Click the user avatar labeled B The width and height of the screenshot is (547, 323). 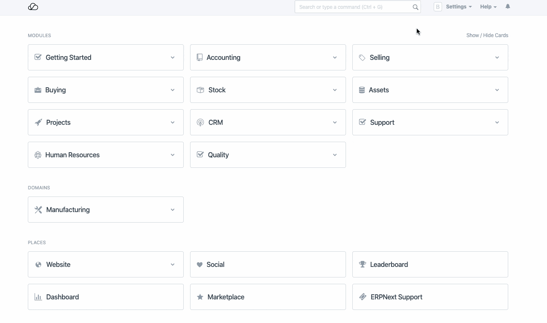pos(437,7)
